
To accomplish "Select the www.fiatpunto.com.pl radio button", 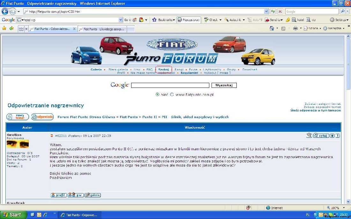I will pos(172,95).
